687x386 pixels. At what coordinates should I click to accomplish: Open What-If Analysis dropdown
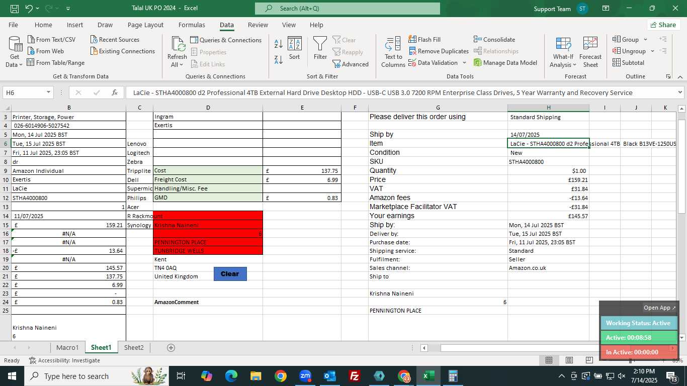(563, 52)
